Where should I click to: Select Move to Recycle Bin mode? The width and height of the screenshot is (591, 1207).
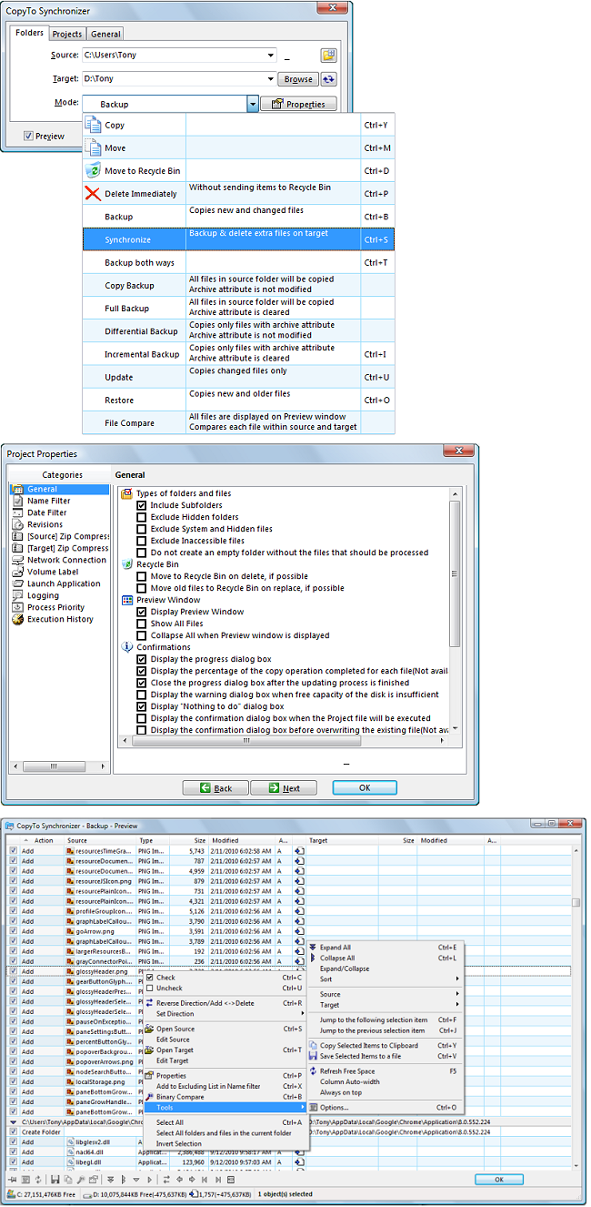[x=238, y=171]
